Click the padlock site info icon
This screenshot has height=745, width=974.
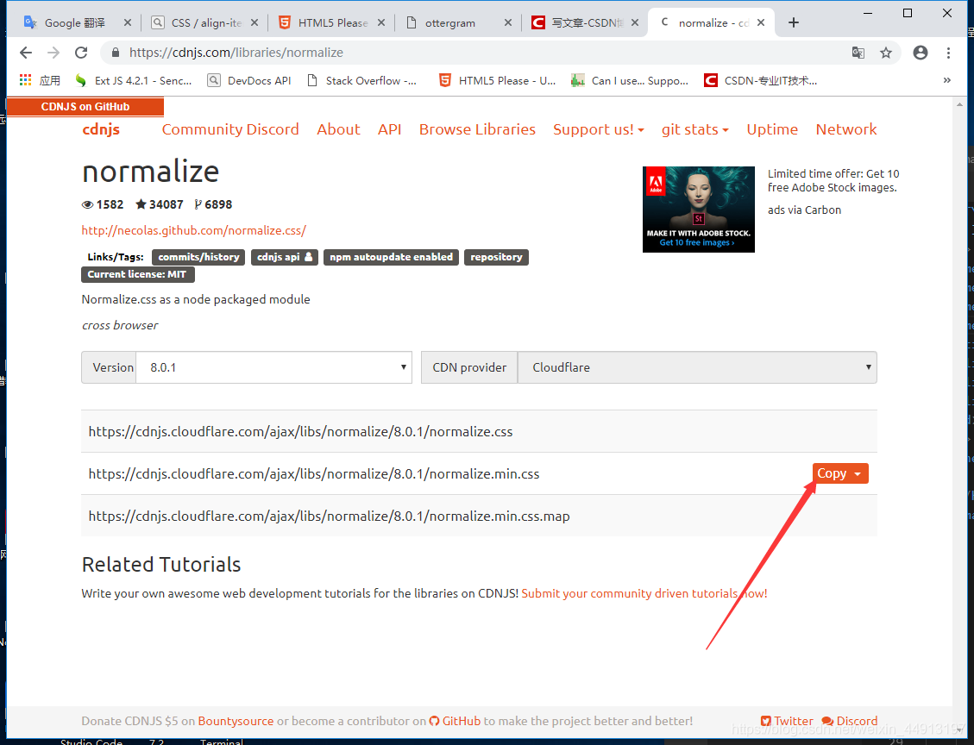pos(115,53)
